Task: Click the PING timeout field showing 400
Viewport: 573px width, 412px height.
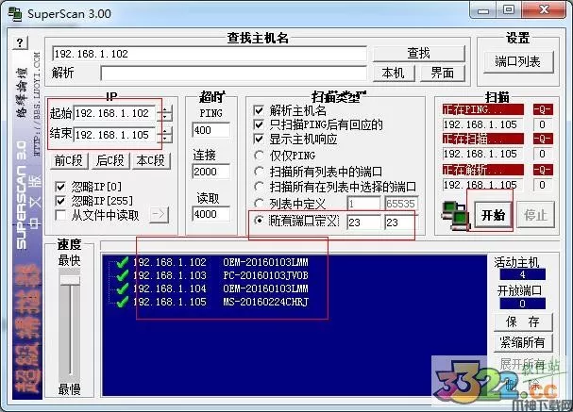Action: [x=211, y=130]
